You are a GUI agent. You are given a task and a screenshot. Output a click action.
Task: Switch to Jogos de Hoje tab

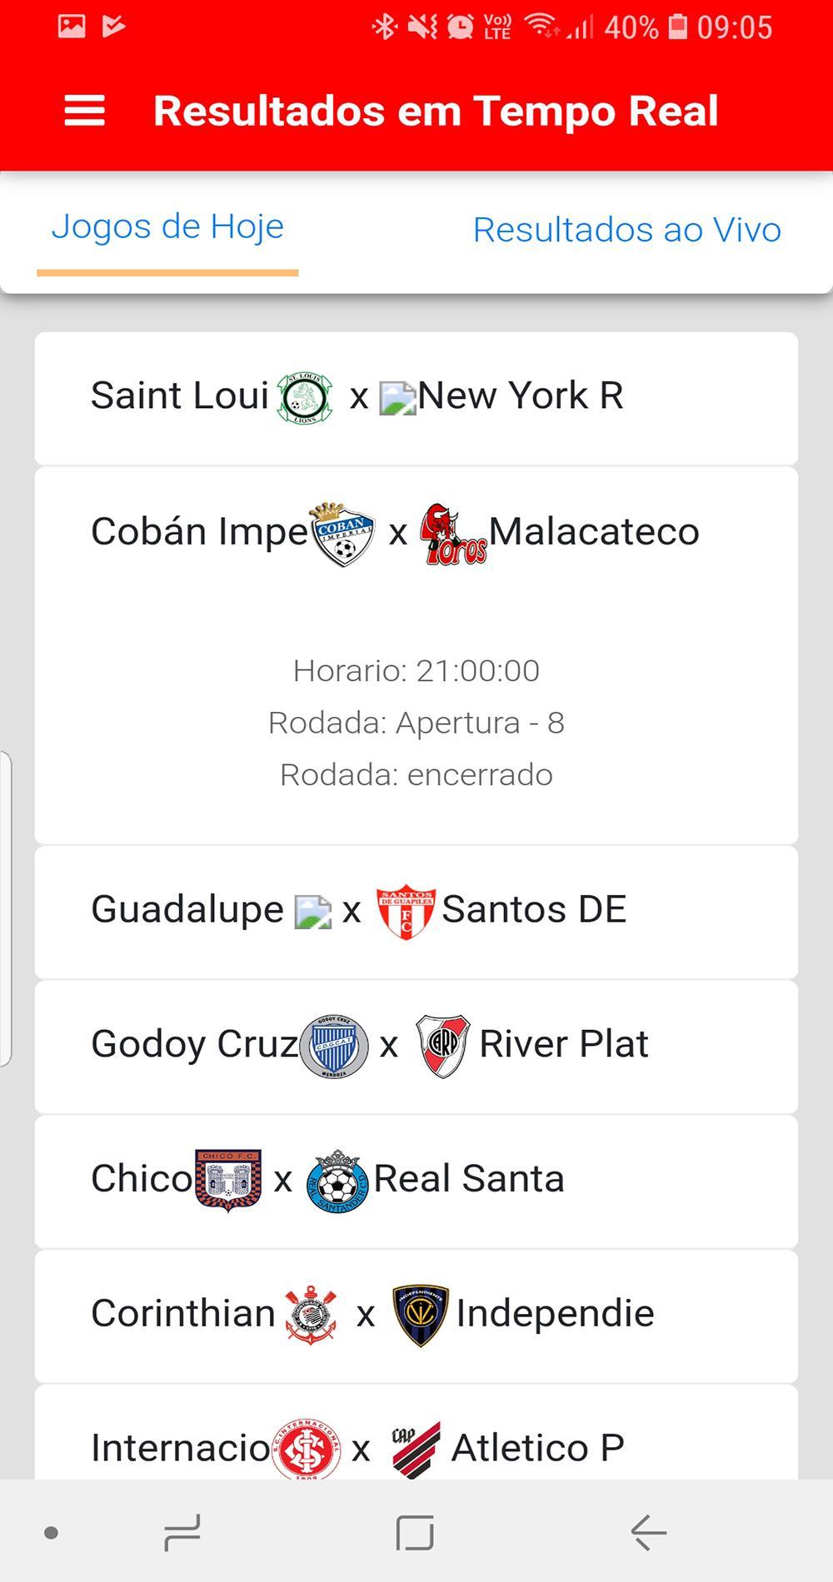(167, 226)
